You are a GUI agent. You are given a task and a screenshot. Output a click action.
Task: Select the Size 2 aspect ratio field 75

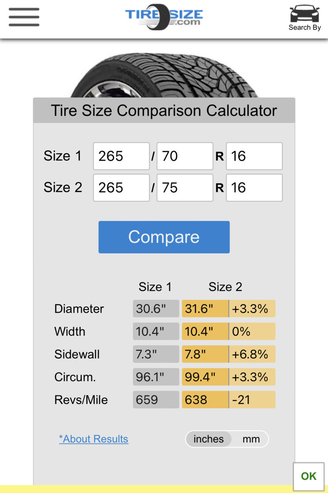[185, 188]
